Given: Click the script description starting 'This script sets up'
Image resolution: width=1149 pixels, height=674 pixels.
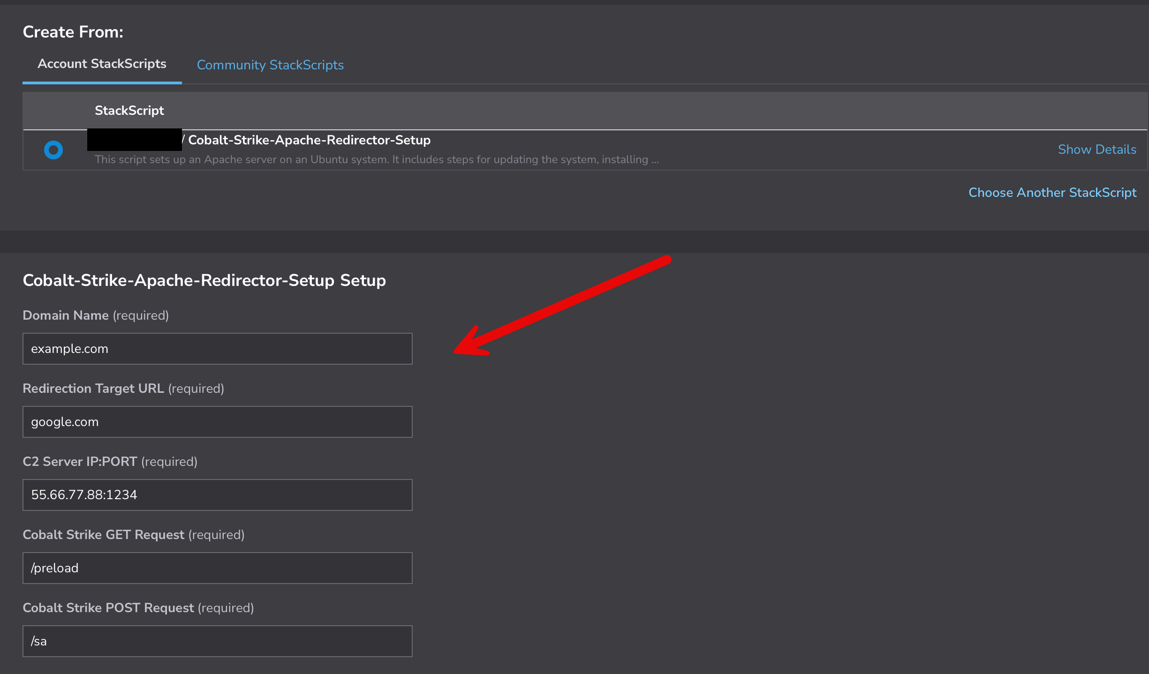Looking at the screenshot, I should (377, 159).
